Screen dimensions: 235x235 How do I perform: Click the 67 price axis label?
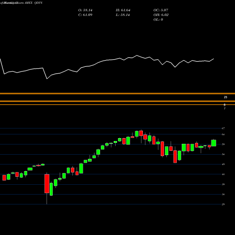[223, 128]
